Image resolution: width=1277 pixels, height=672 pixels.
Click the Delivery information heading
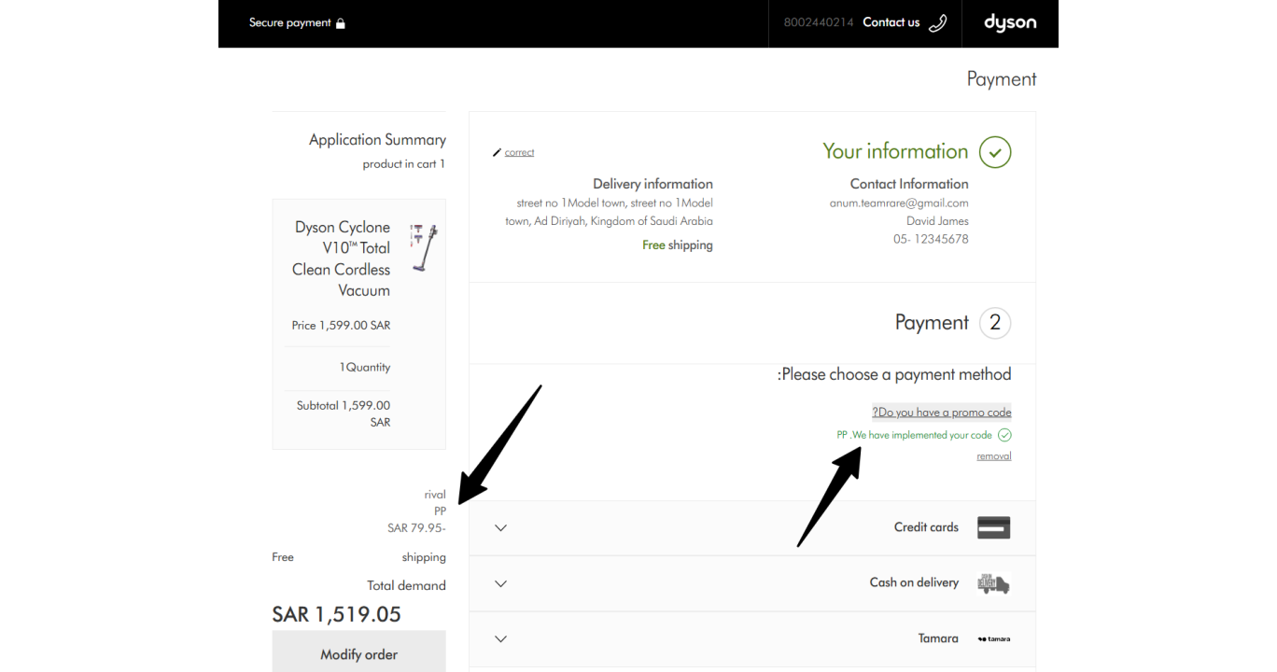point(653,184)
